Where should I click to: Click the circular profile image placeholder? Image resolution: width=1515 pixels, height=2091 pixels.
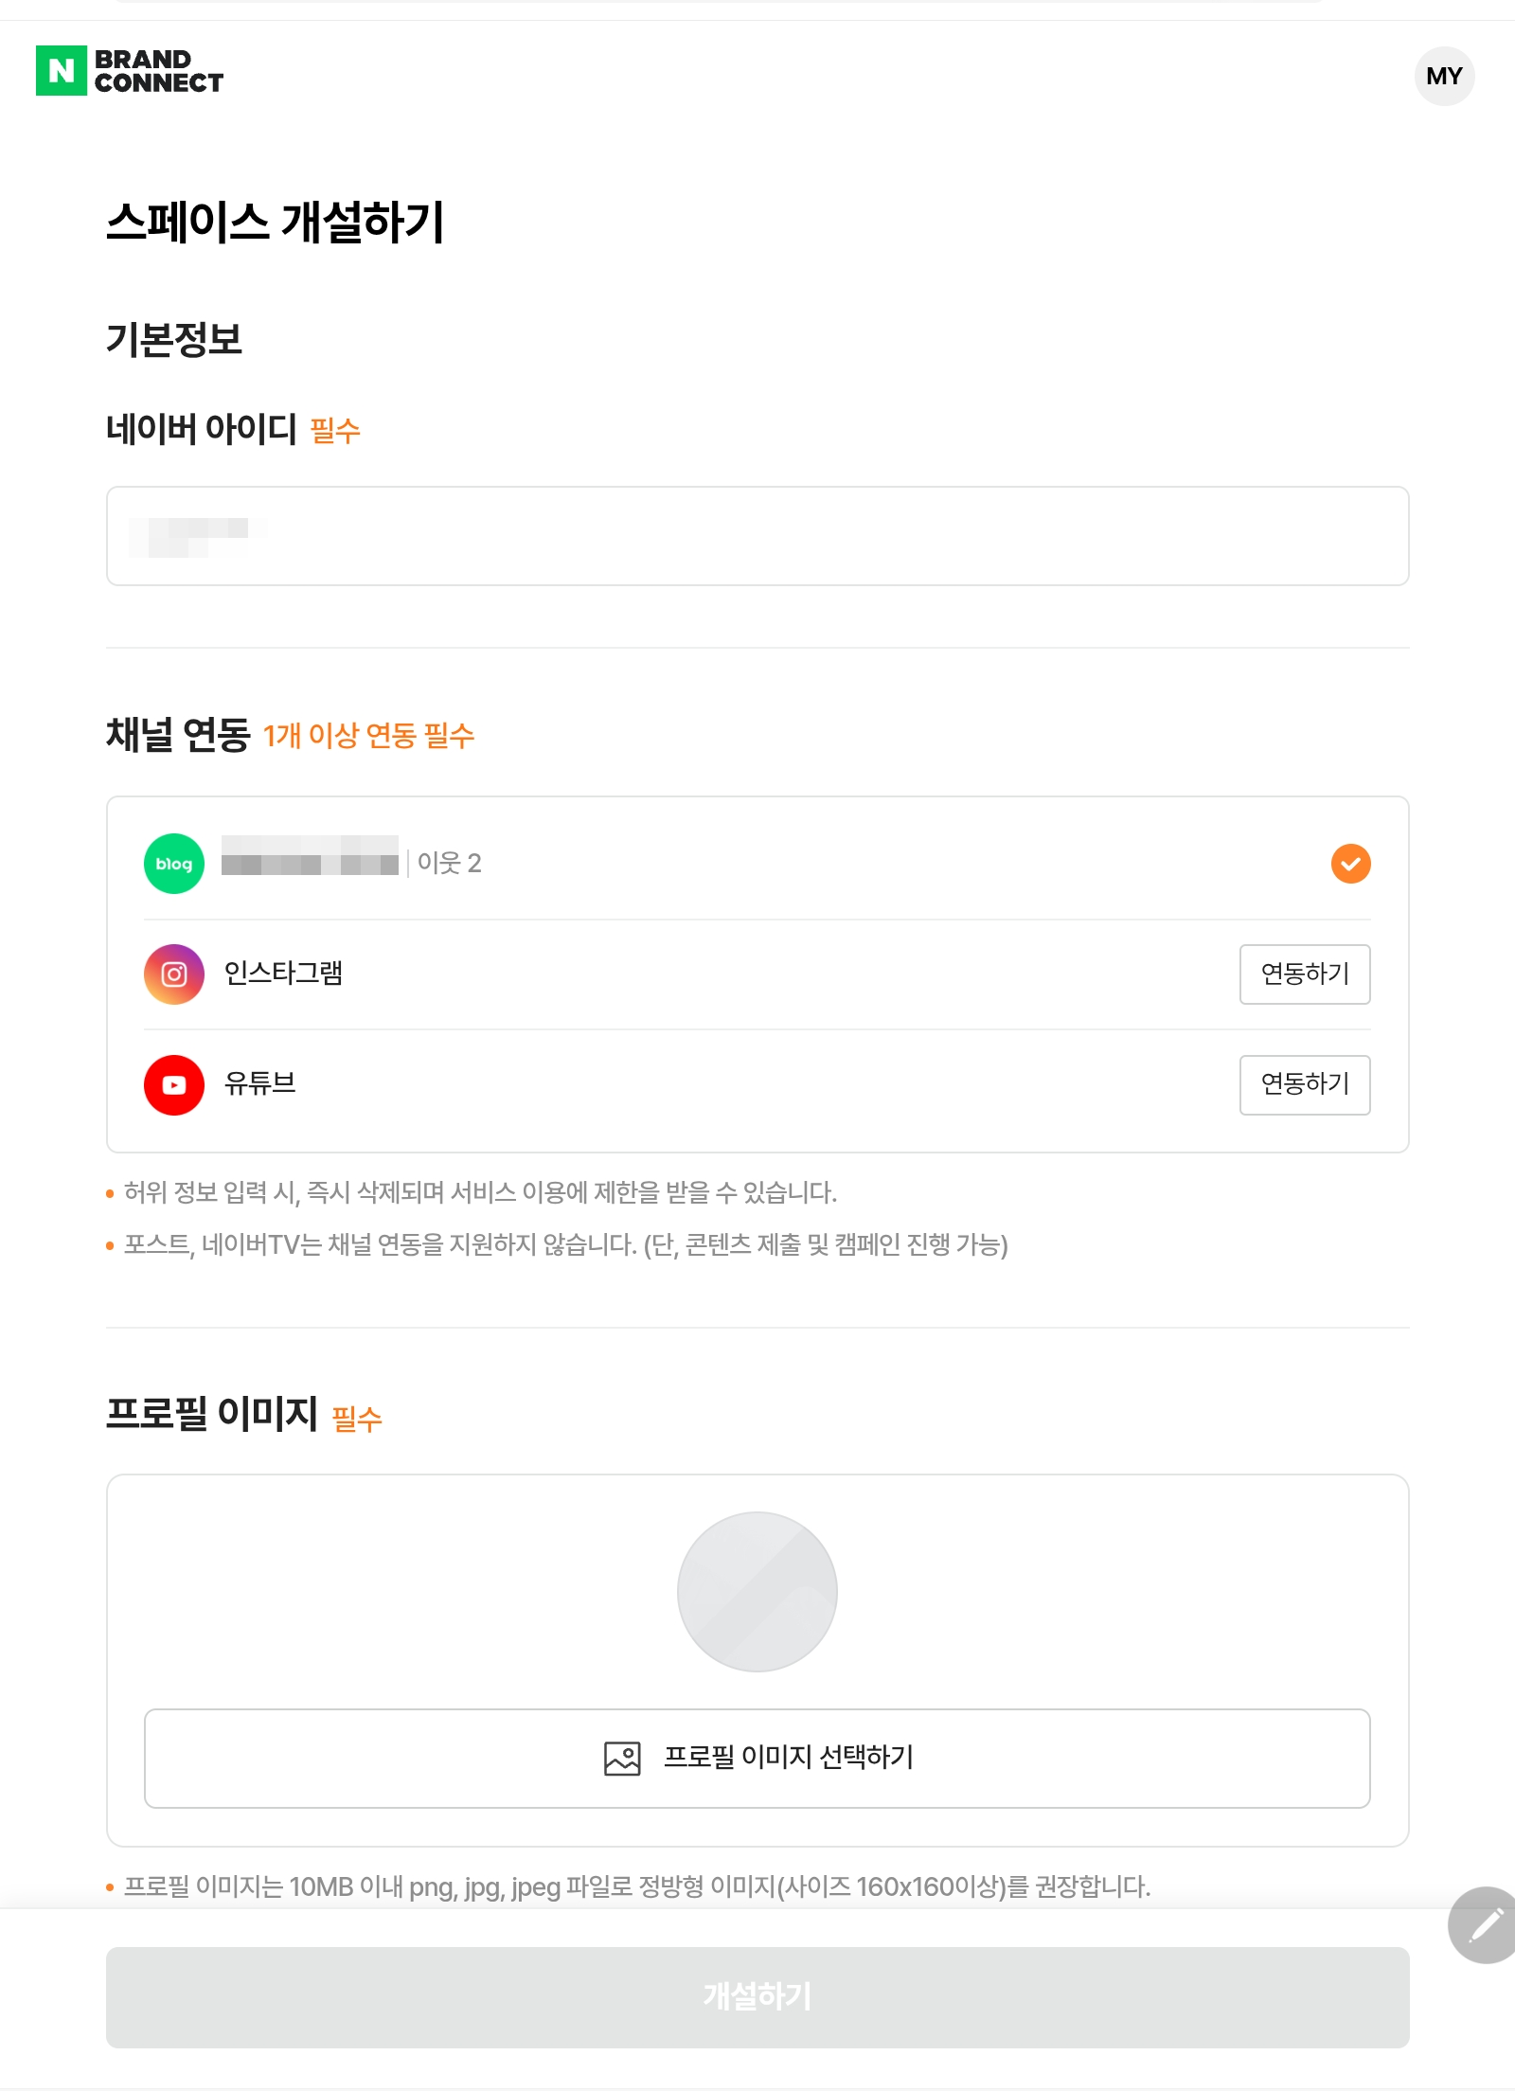pos(757,1592)
